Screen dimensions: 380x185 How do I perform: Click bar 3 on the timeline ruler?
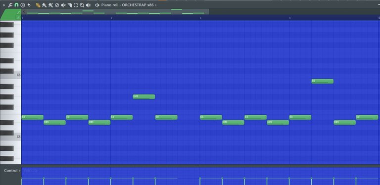click(200, 18)
